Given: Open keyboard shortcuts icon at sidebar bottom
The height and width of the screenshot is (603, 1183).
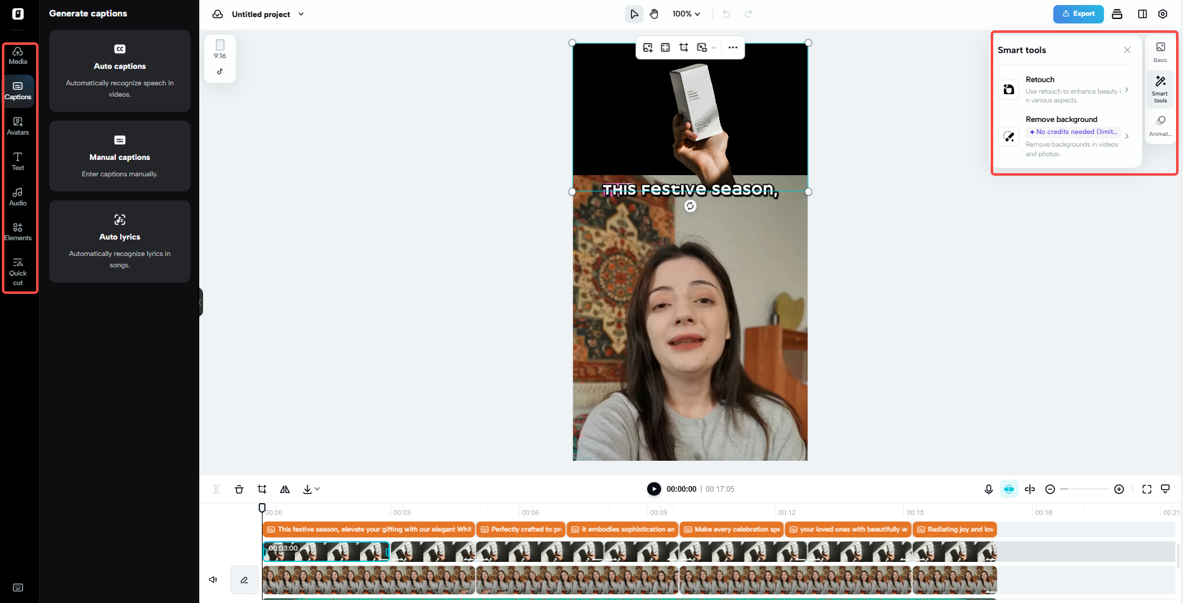Looking at the screenshot, I should coord(18,587).
